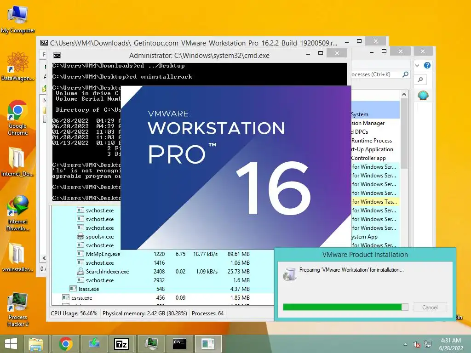Click the VMware Workstation Pro 16 splash
Image resolution: width=471 pixels, height=353 pixels.
point(236,167)
